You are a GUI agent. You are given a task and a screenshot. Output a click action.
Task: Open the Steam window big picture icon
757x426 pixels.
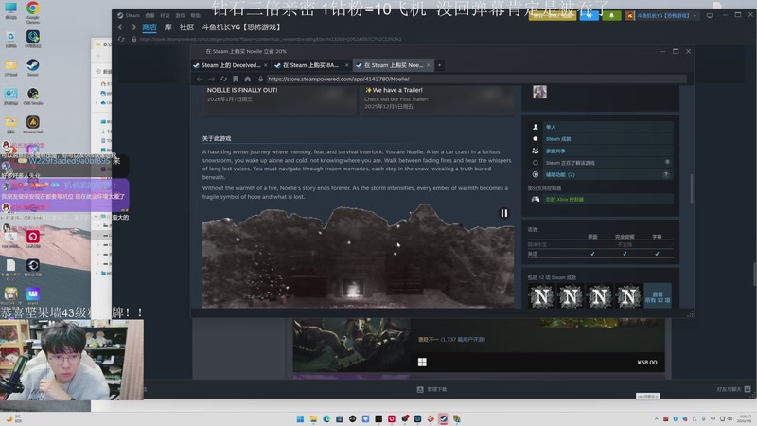click(x=710, y=15)
